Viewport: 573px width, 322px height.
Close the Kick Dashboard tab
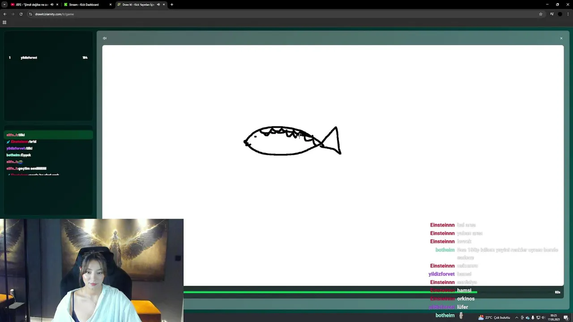click(111, 4)
